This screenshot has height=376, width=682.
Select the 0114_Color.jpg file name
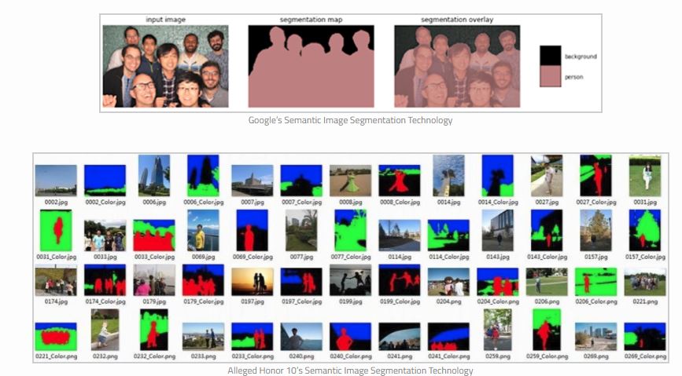pyautogui.click(x=448, y=257)
